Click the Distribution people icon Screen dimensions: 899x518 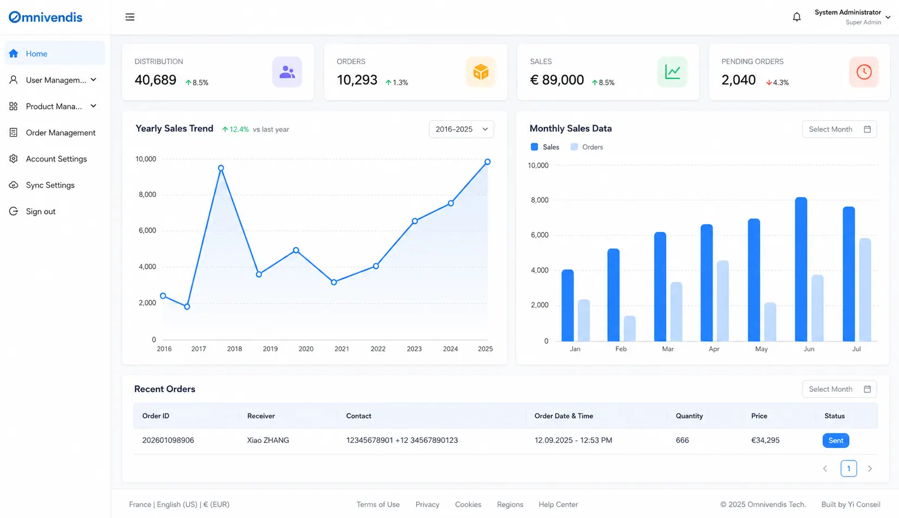[x=287, y=72]
